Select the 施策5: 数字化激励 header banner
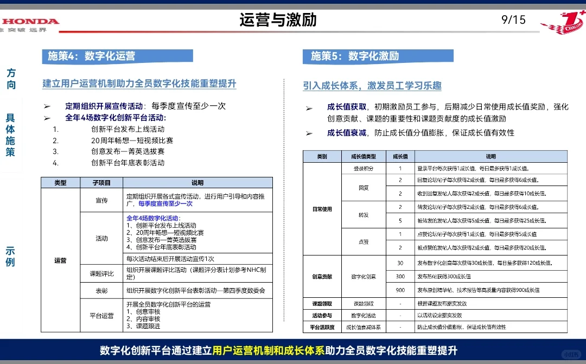586x364 pixels. (x=377, y=55)
